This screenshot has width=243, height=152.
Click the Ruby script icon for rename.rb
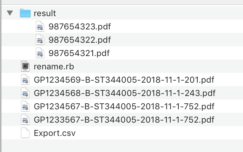click(x=25, y=67)
